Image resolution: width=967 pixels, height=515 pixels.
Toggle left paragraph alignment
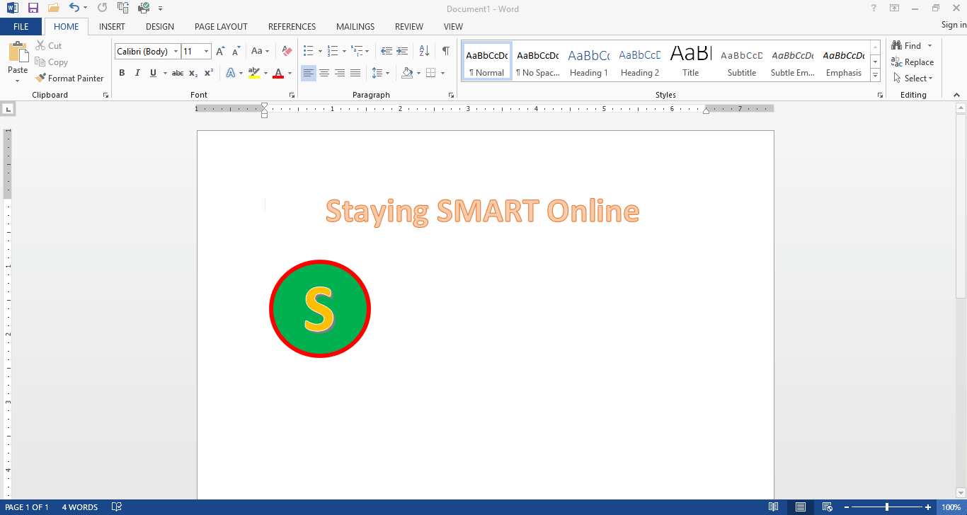point(309,73)
